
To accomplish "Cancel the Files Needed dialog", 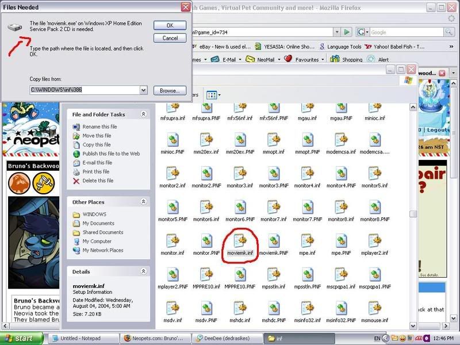I will tap(170, 38).
